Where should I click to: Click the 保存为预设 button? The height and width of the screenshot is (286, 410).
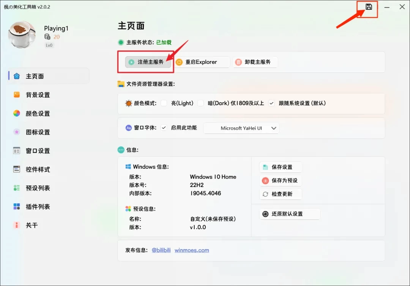click(281, 181)
